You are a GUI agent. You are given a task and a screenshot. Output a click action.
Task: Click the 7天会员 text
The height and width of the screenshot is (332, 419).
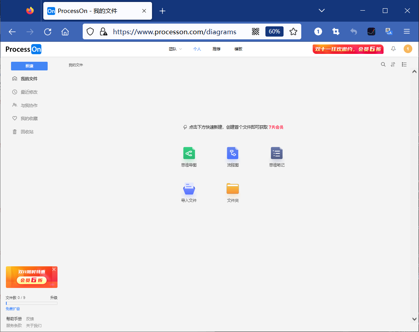coord(276,127)
